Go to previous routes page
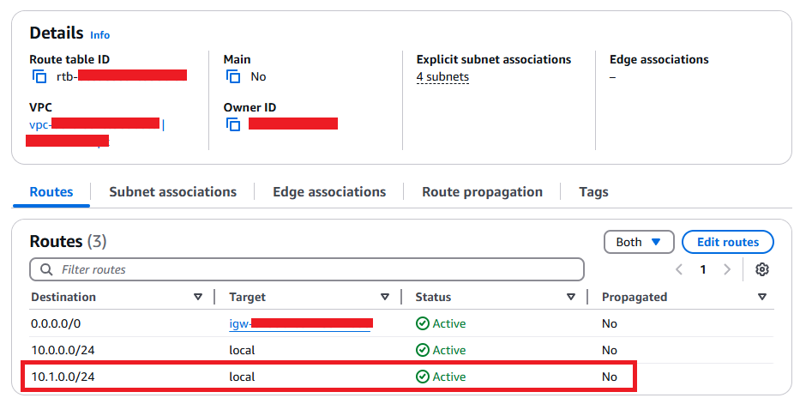Screen dimensions: 812x404 point(679,269)
